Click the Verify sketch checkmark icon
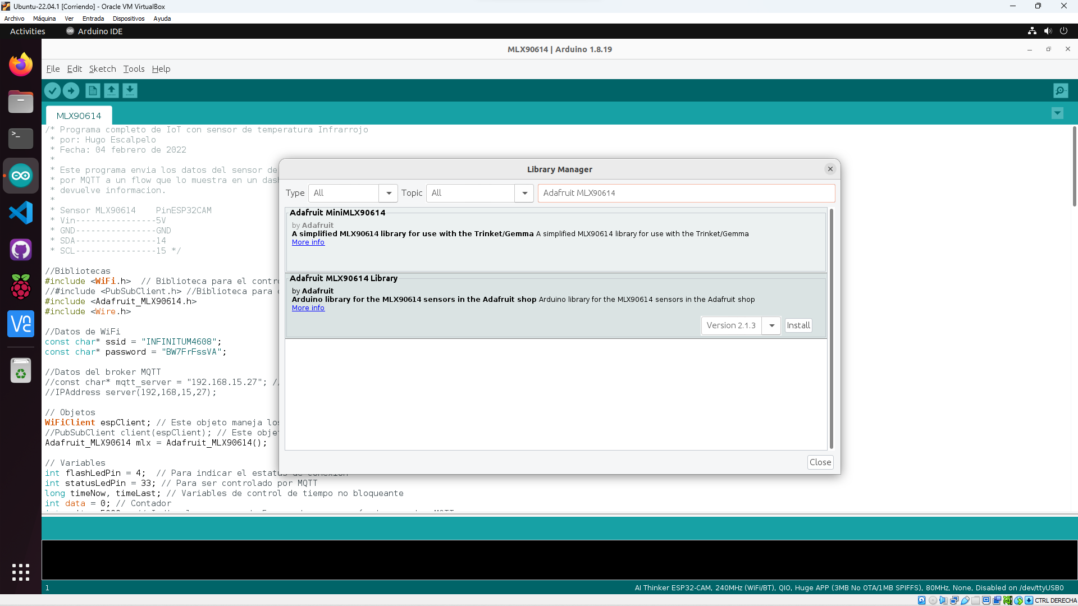The image size is (1078, 606). click(x=52, y=90)
